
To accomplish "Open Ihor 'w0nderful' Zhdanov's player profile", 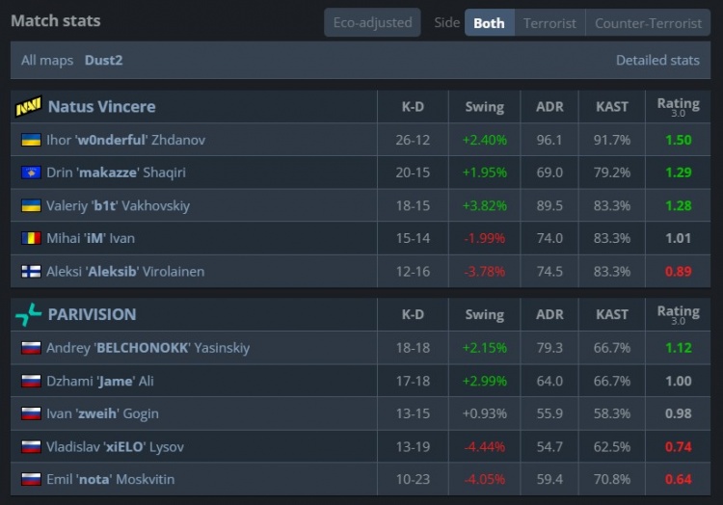I will pos(125,140).
